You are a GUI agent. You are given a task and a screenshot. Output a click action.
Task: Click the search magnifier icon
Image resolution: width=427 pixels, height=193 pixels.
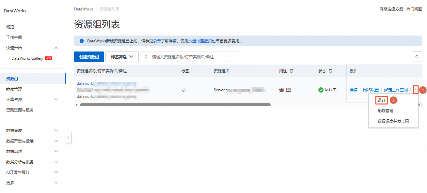pyautogui.click(x=146, y=57)
